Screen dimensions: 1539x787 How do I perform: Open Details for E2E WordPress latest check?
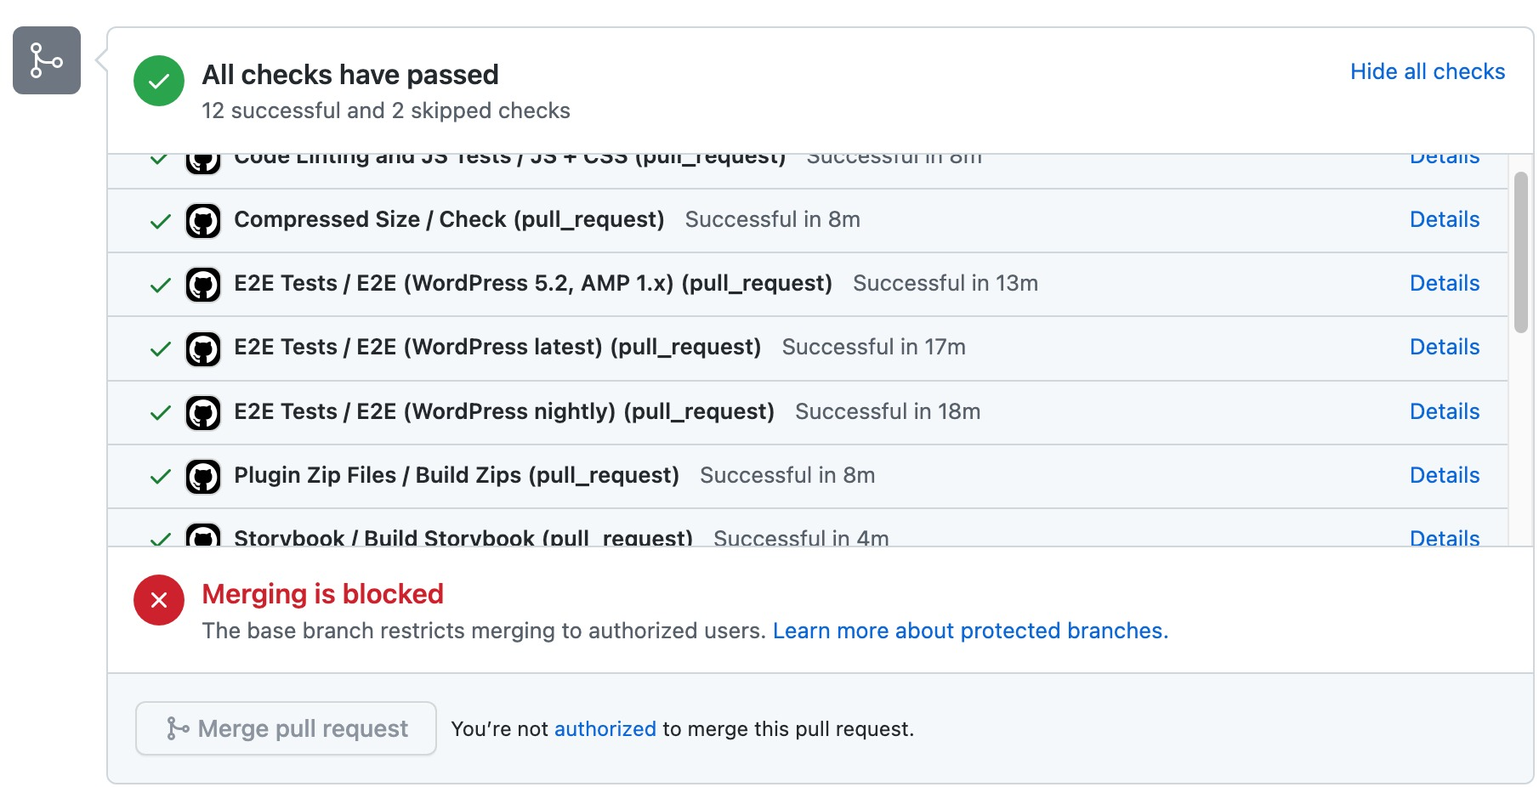point(1444,347)
